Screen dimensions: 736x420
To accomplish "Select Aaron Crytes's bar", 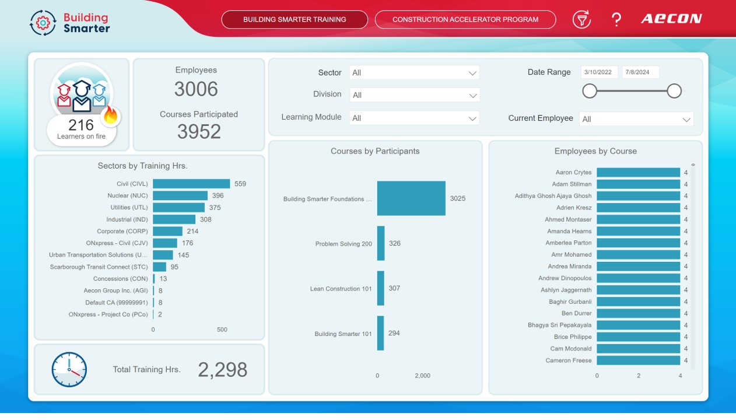I will coord(638,173).
